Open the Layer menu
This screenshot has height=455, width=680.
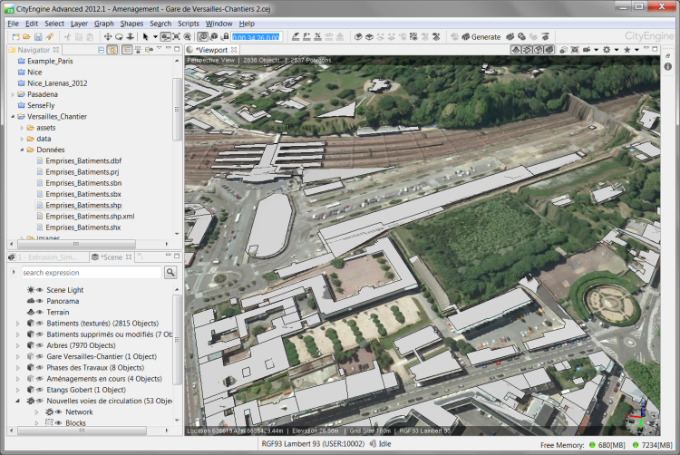80,24
